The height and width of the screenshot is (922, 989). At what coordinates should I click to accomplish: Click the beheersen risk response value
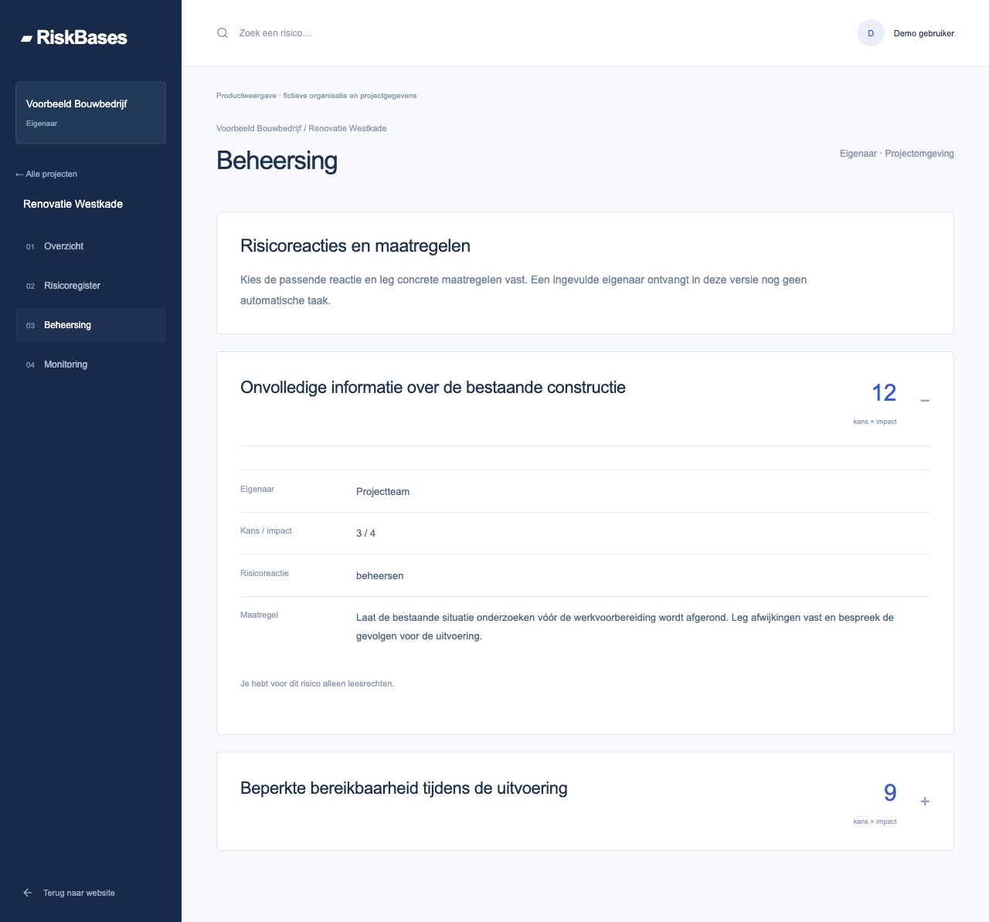coord(379,576)
